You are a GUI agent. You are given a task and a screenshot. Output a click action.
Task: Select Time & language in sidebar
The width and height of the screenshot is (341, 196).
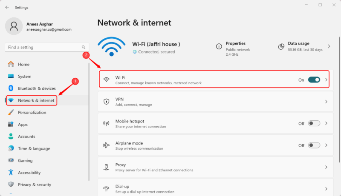[34, 148]
